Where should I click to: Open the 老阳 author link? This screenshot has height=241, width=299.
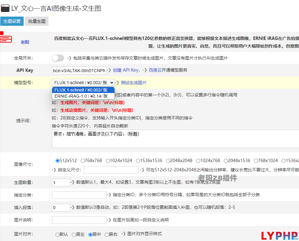(25, 42)
